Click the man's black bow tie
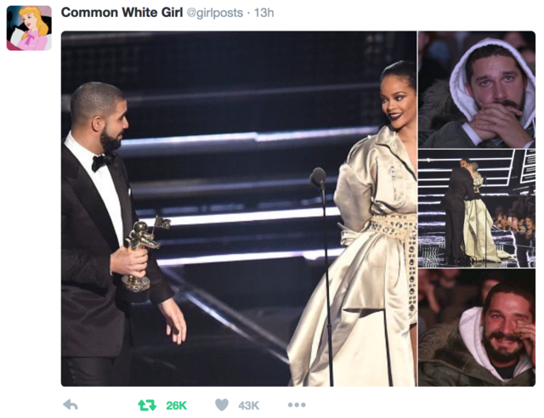Screen dimensions: 544x418 (x=103, y=161)
